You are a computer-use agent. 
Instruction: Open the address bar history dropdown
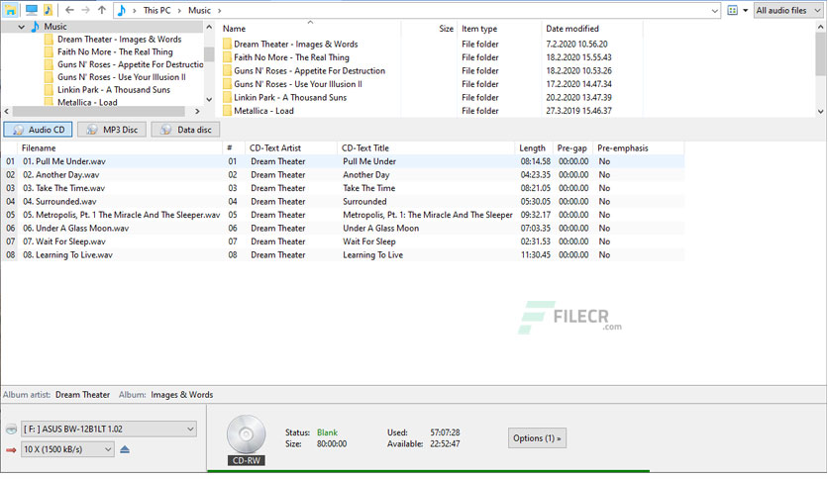point(714,11)
